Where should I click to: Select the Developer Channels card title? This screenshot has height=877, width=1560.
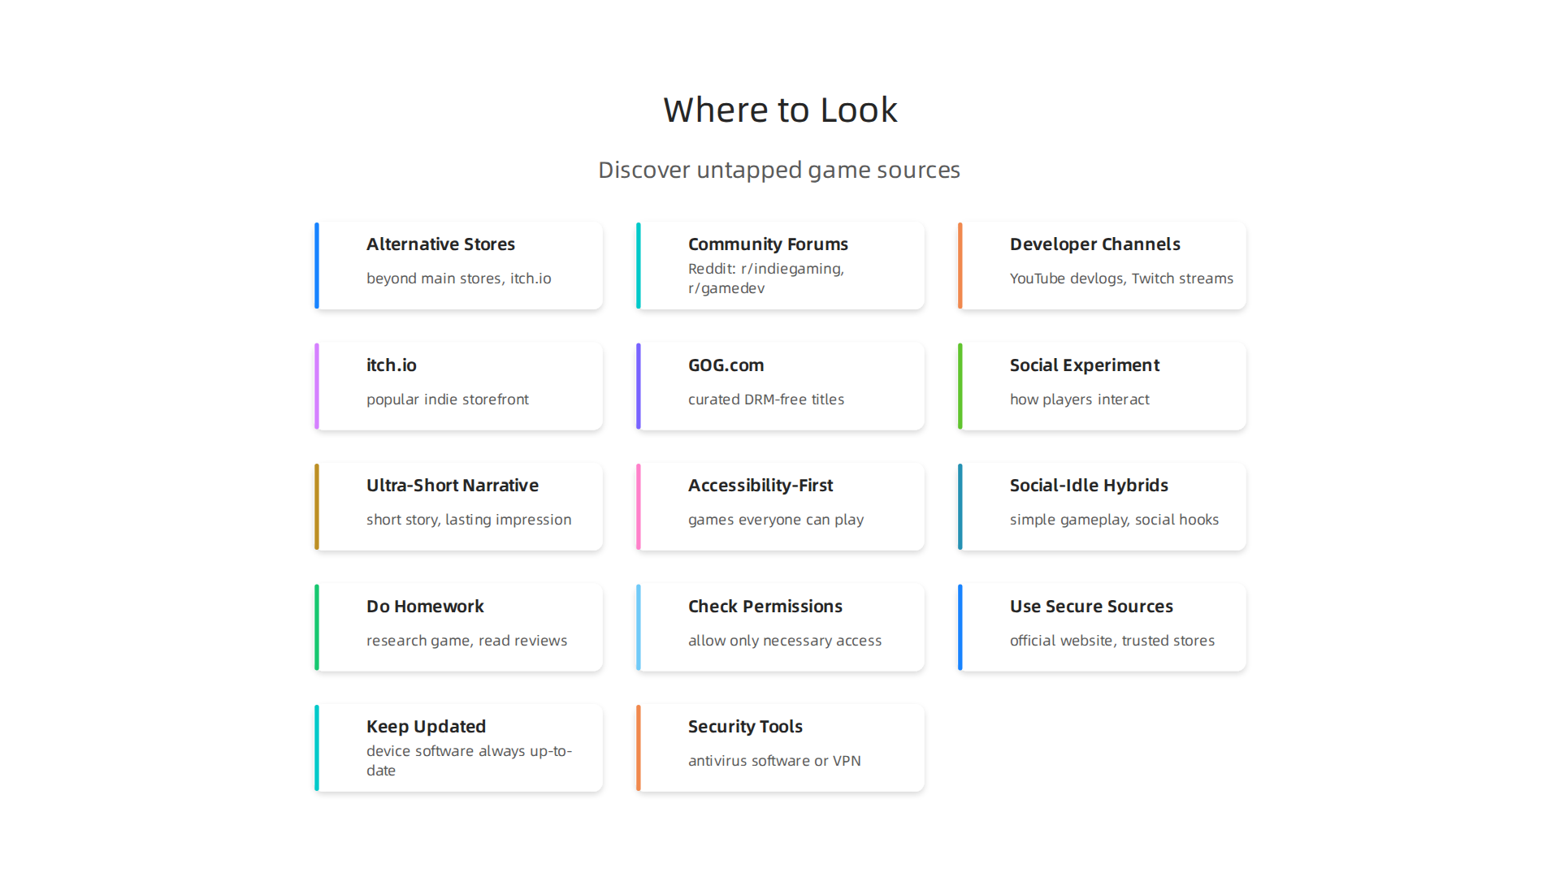coord(1094,244)
